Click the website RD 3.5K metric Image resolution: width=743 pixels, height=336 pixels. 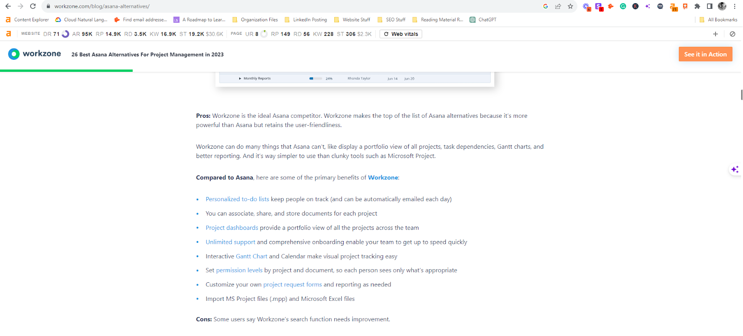click(136, 34)
